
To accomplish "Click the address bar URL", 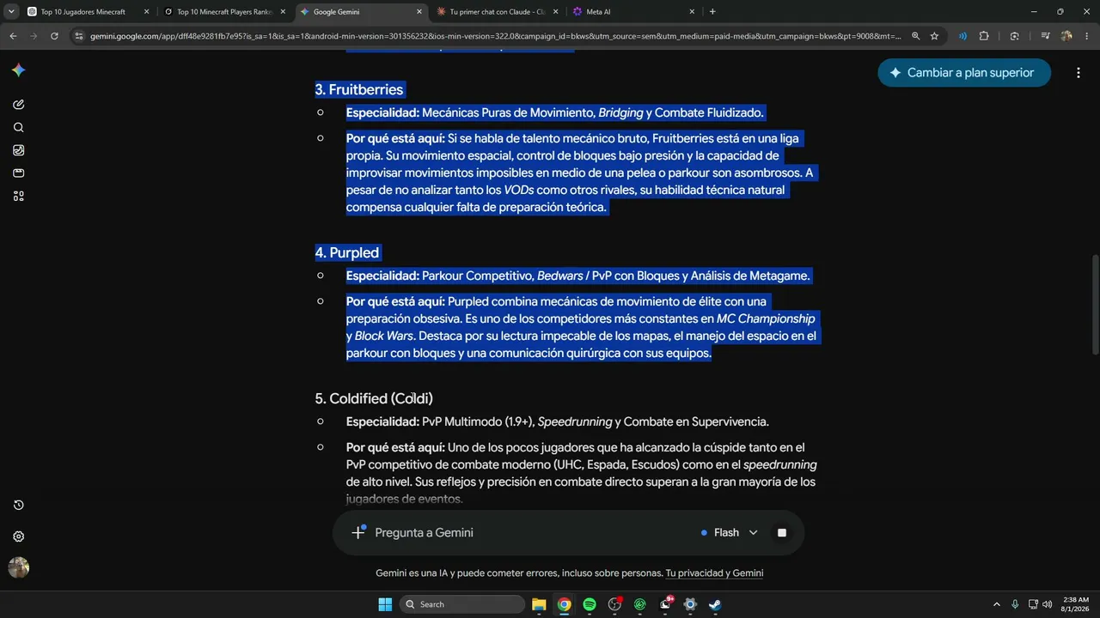I will coord(495,36).
